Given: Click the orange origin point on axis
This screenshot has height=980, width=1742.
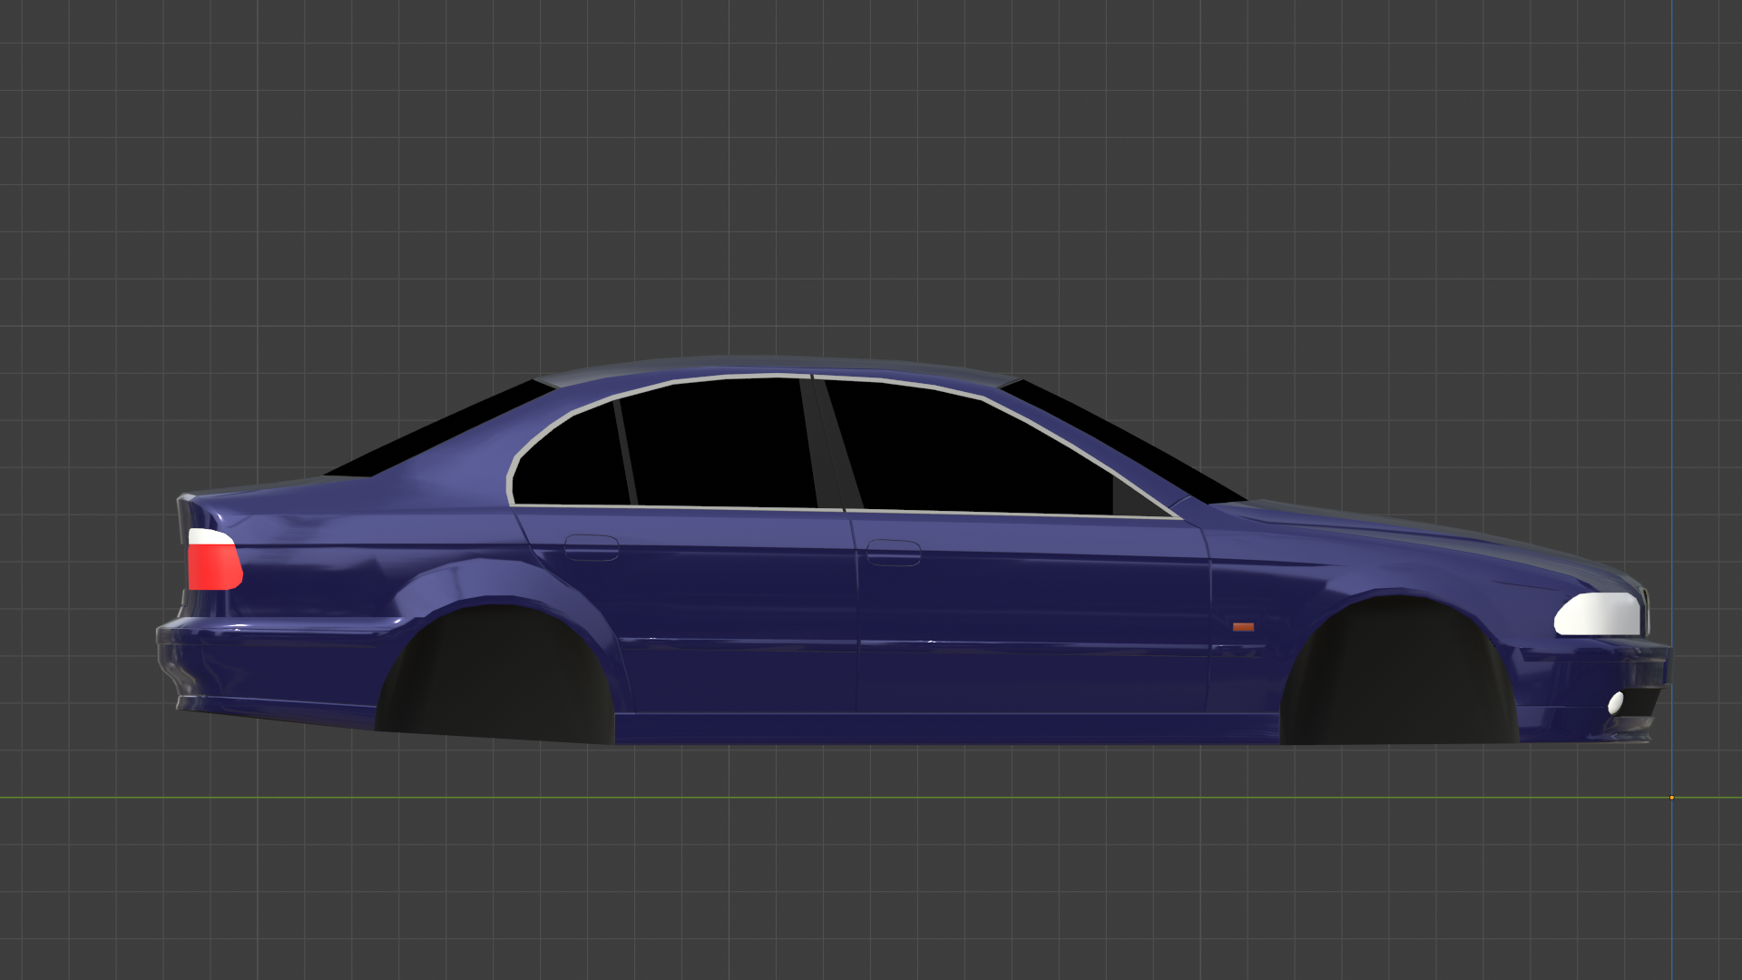Looking at the screenshot, I should [1671, 798].
